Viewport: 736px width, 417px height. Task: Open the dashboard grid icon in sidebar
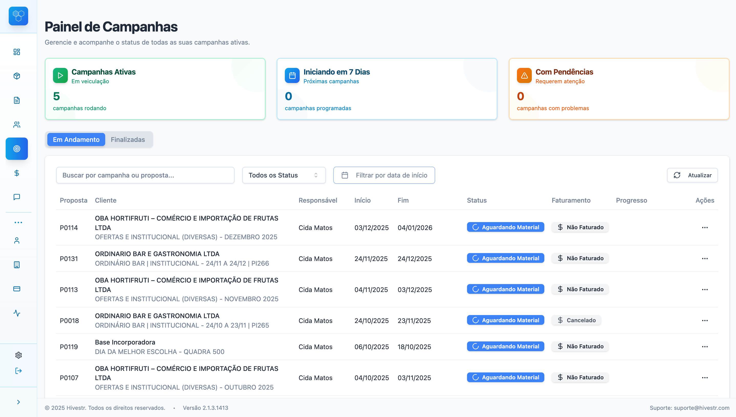17,52
